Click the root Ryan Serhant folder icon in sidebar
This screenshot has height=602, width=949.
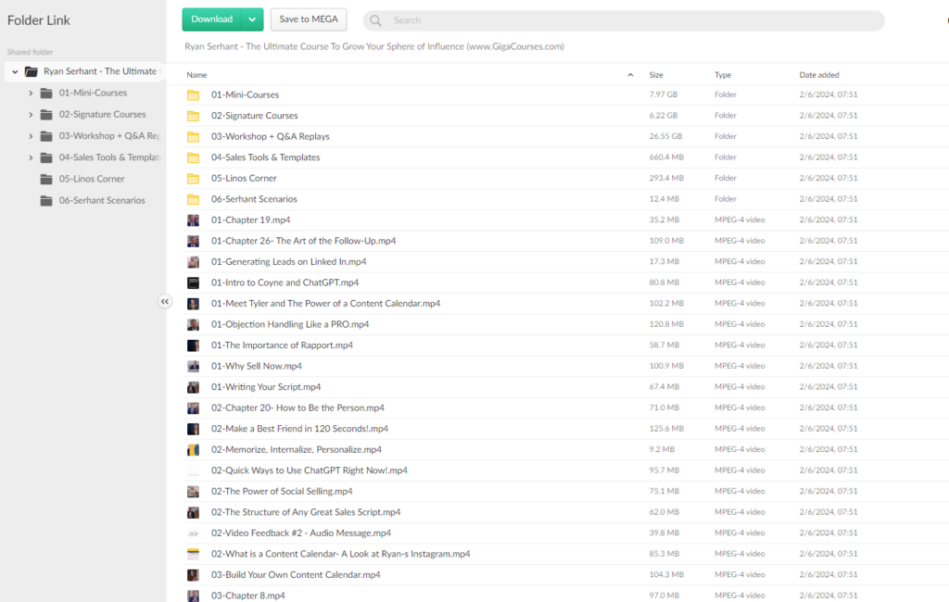(x=32, y=71)
